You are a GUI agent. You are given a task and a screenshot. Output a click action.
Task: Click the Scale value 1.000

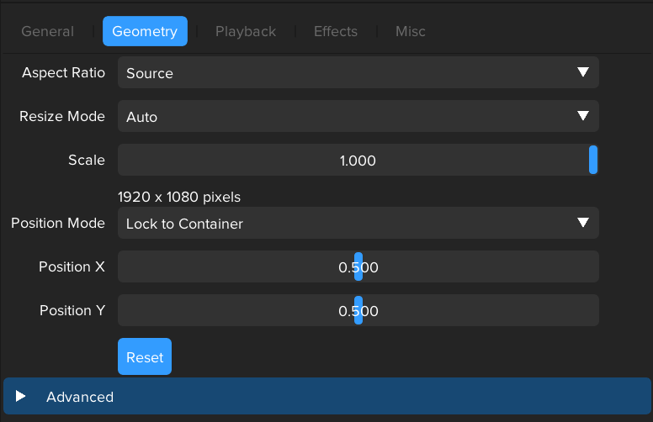pyautogui.click(x=358, y=161)
